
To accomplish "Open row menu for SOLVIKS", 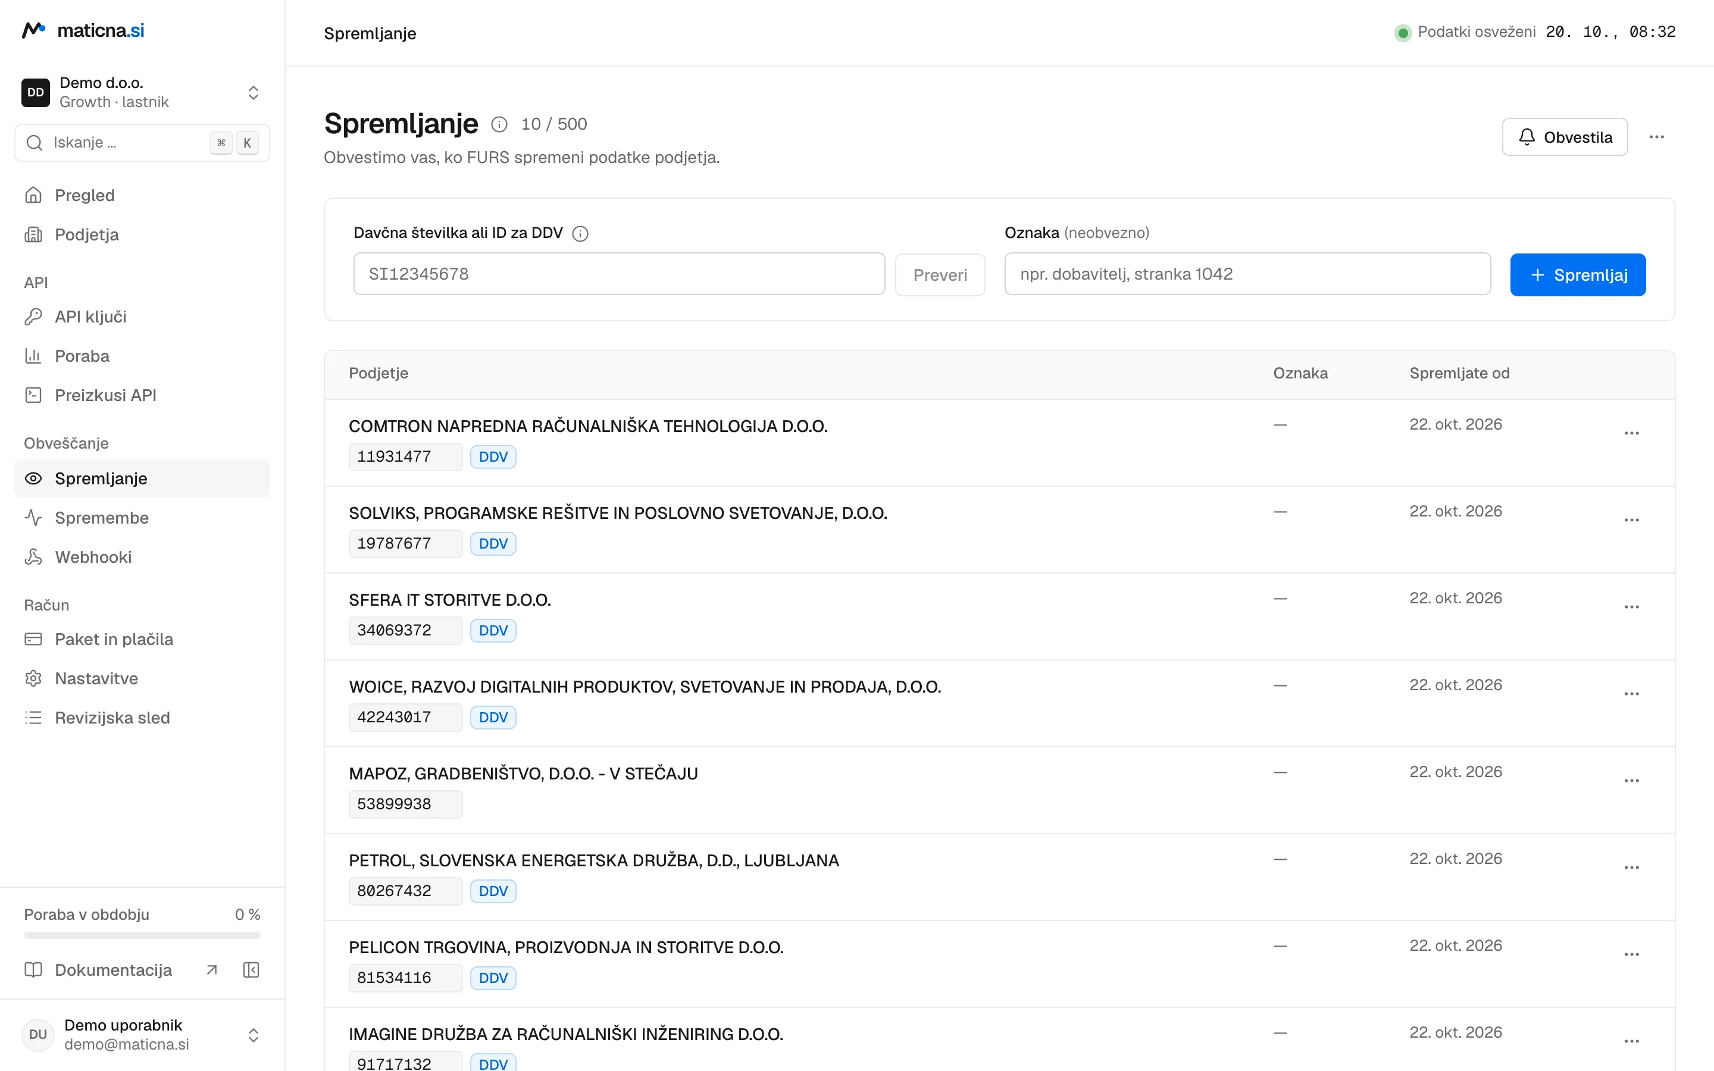I will (x=1632, y=520).
